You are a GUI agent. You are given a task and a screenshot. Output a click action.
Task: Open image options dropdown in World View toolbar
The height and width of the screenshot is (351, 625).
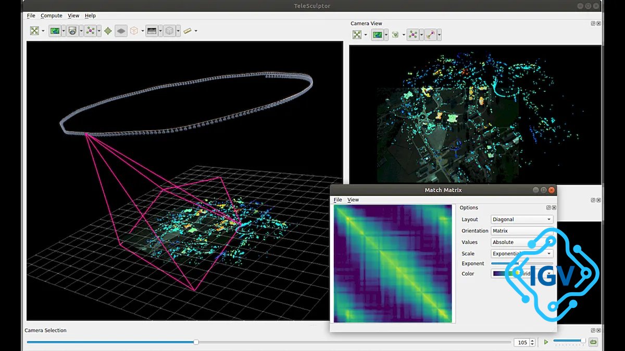[x=64, y=31]
